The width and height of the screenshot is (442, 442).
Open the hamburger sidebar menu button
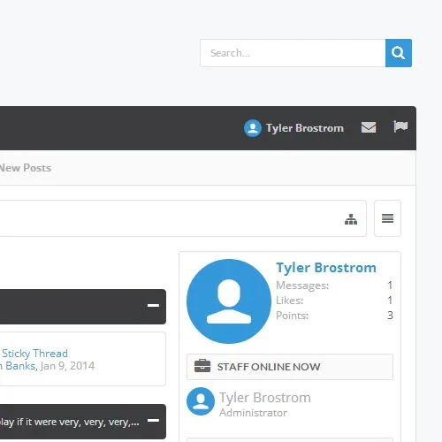pyautogui.click(x=387, y=218)
